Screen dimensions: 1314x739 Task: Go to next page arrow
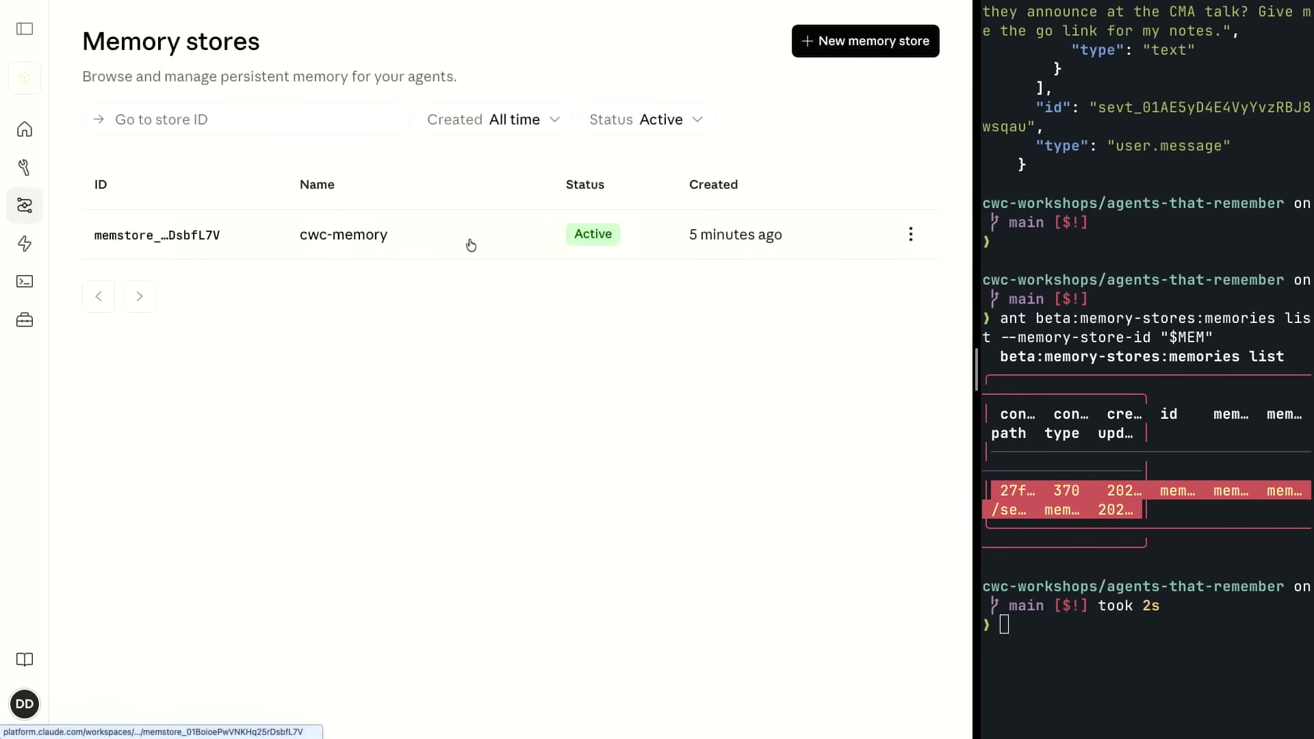[x=140, y=296]
